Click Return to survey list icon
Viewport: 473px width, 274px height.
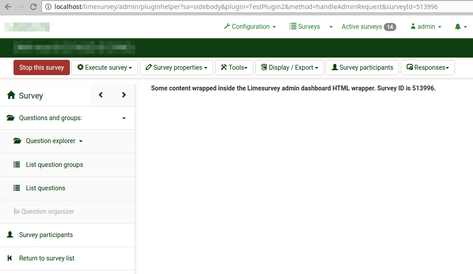click(x=9, y=258)
